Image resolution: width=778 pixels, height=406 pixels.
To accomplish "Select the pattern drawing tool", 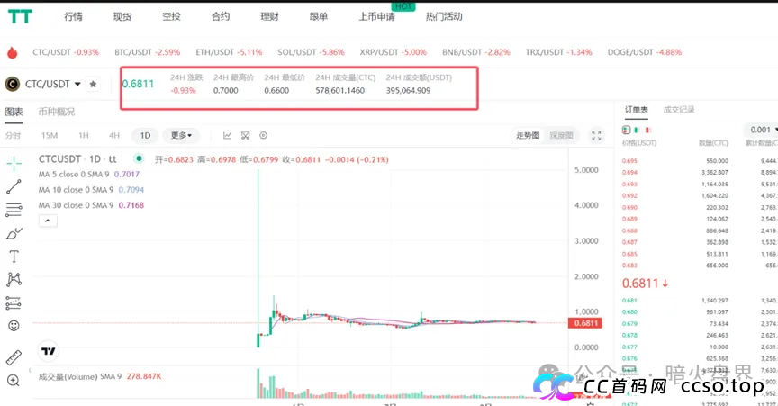I will pyautogui.click(x=14, y=279).
